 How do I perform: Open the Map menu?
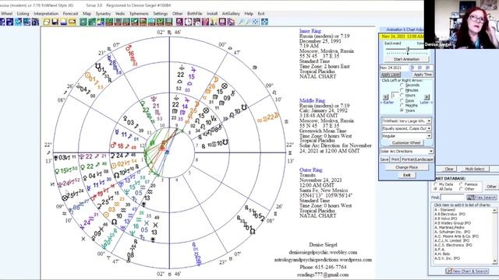click(x=87, y=14)
